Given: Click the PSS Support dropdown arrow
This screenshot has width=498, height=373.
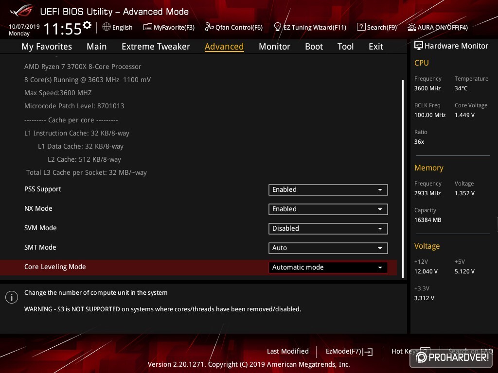Looking at the screenshot, I should click(380, 190).
